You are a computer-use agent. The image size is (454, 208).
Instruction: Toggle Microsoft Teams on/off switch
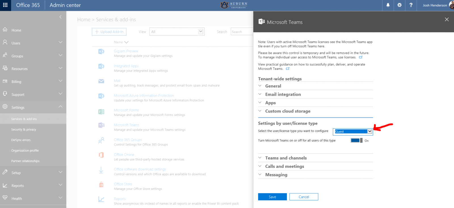[x=357, y=140]
